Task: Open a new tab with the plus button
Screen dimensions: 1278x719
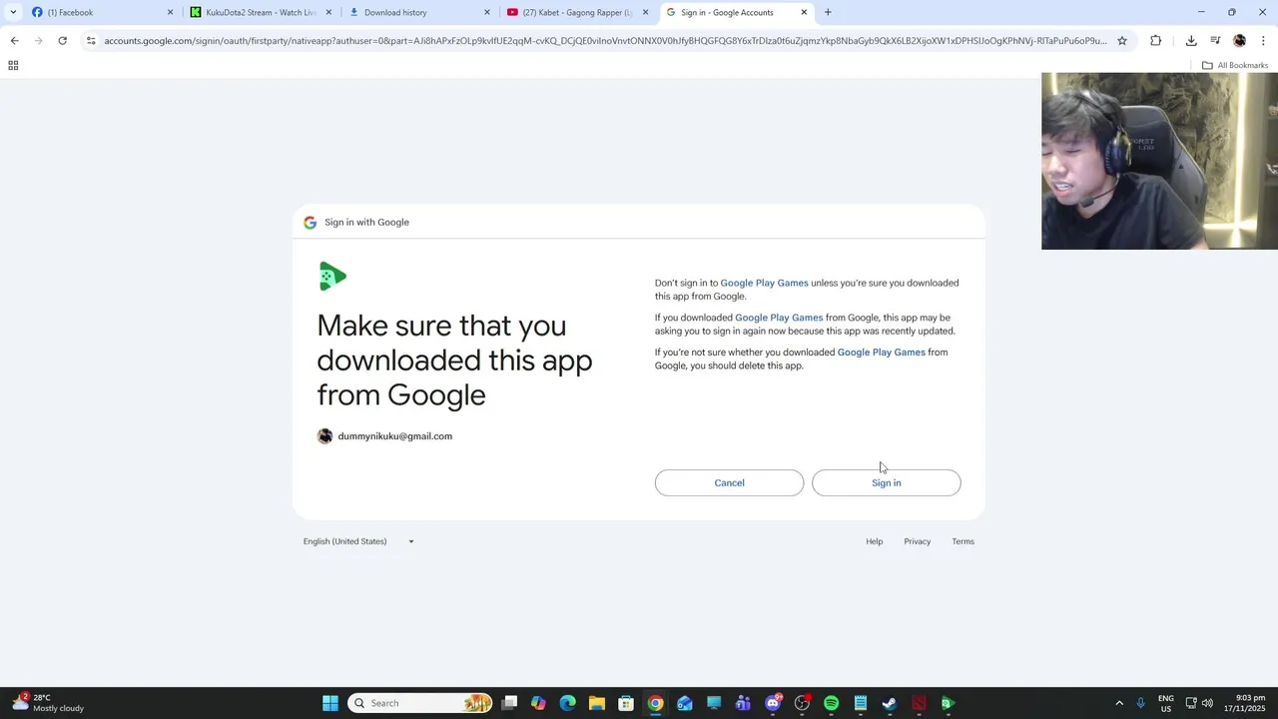Action: click(828, 12)
